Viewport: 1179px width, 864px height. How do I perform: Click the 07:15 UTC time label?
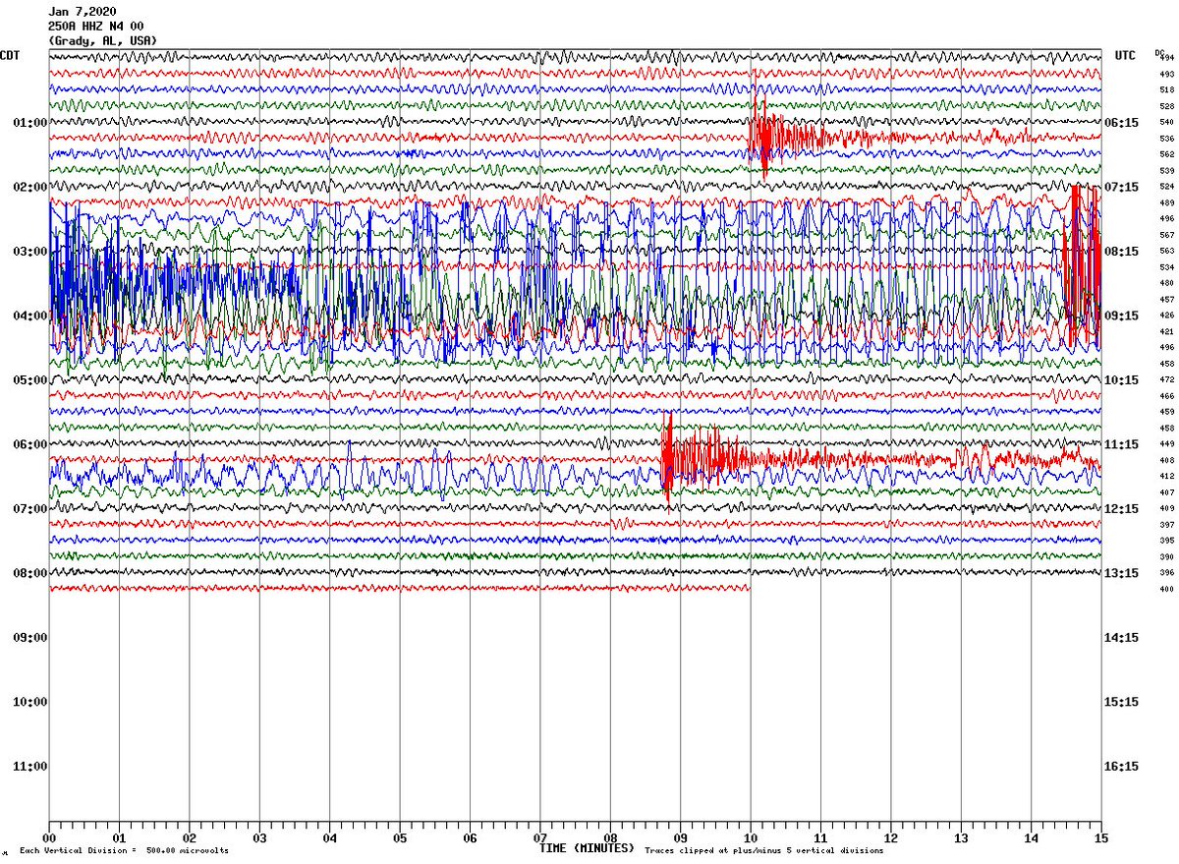1122,187
